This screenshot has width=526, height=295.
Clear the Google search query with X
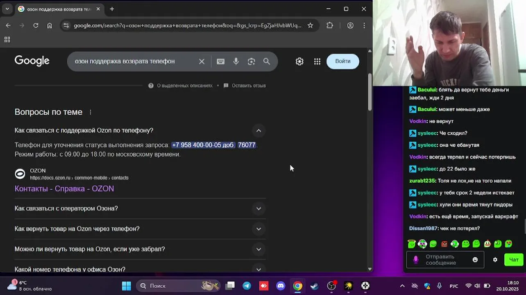coord(202,61)
